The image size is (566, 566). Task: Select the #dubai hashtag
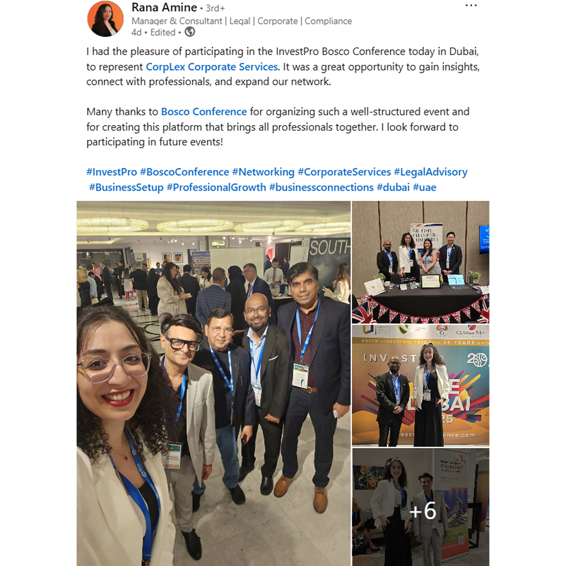(393, 187)
